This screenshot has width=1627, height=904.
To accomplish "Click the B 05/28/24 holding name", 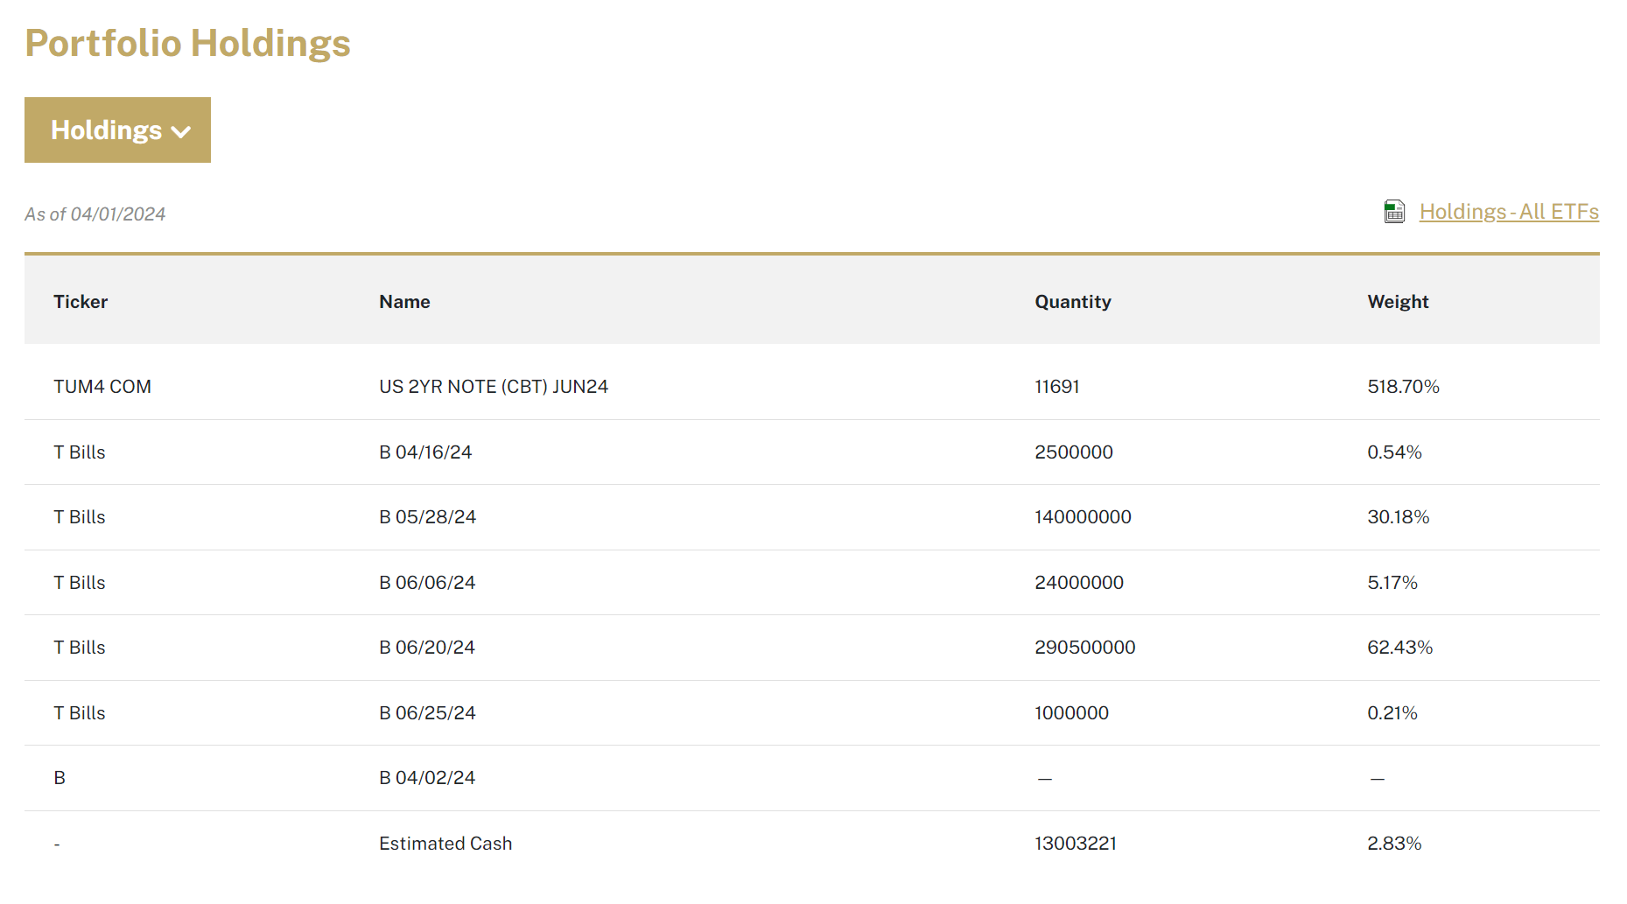I will click(427, 517).
